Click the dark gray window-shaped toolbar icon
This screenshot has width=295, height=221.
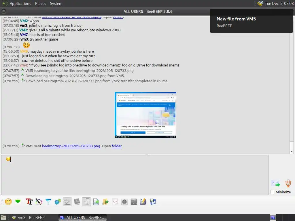[x=134, y=202]
